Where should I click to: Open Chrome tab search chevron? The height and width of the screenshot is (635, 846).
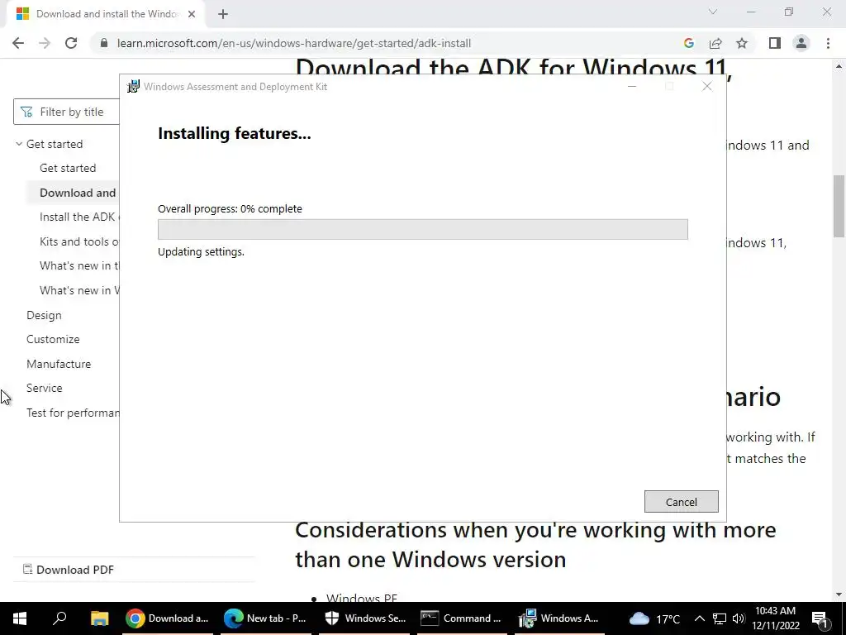[x=713, y=12]
